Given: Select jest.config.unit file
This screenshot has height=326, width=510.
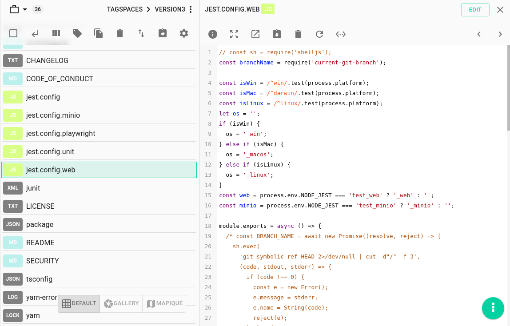Looking at the screenshot, I should 99,151.
